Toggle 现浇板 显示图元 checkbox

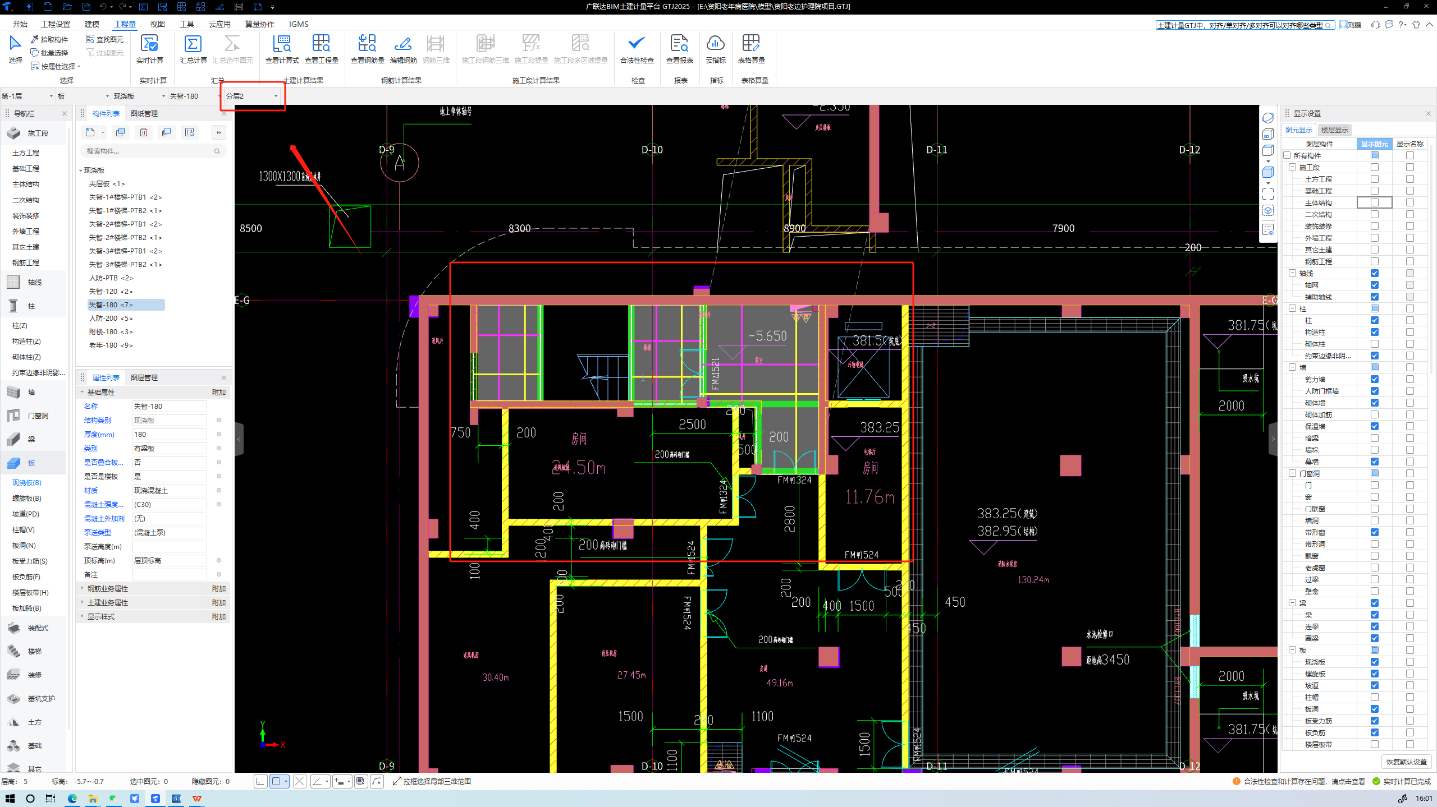[x=1375, y=662]
